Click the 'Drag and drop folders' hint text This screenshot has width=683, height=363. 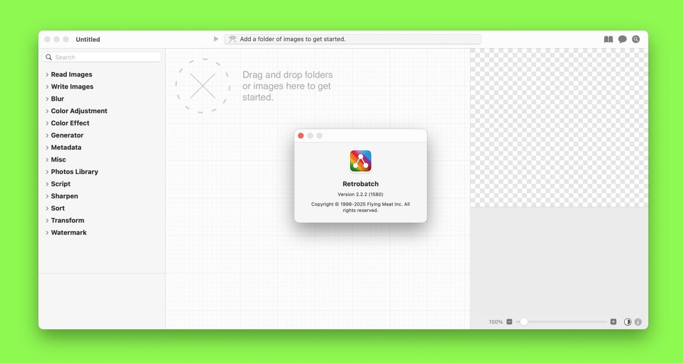(x=288, y=86)
